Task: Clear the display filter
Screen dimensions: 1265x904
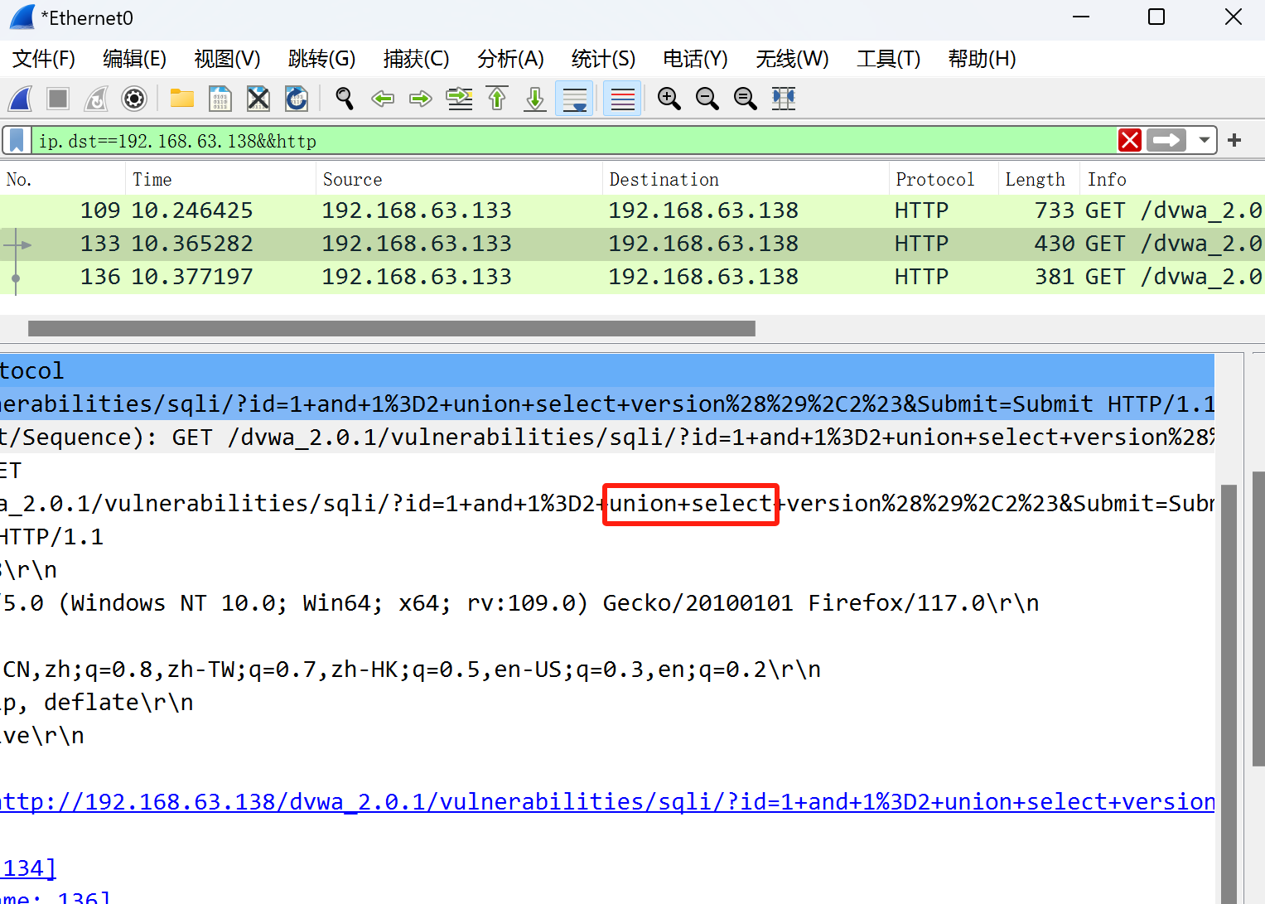Action: 1129,140
